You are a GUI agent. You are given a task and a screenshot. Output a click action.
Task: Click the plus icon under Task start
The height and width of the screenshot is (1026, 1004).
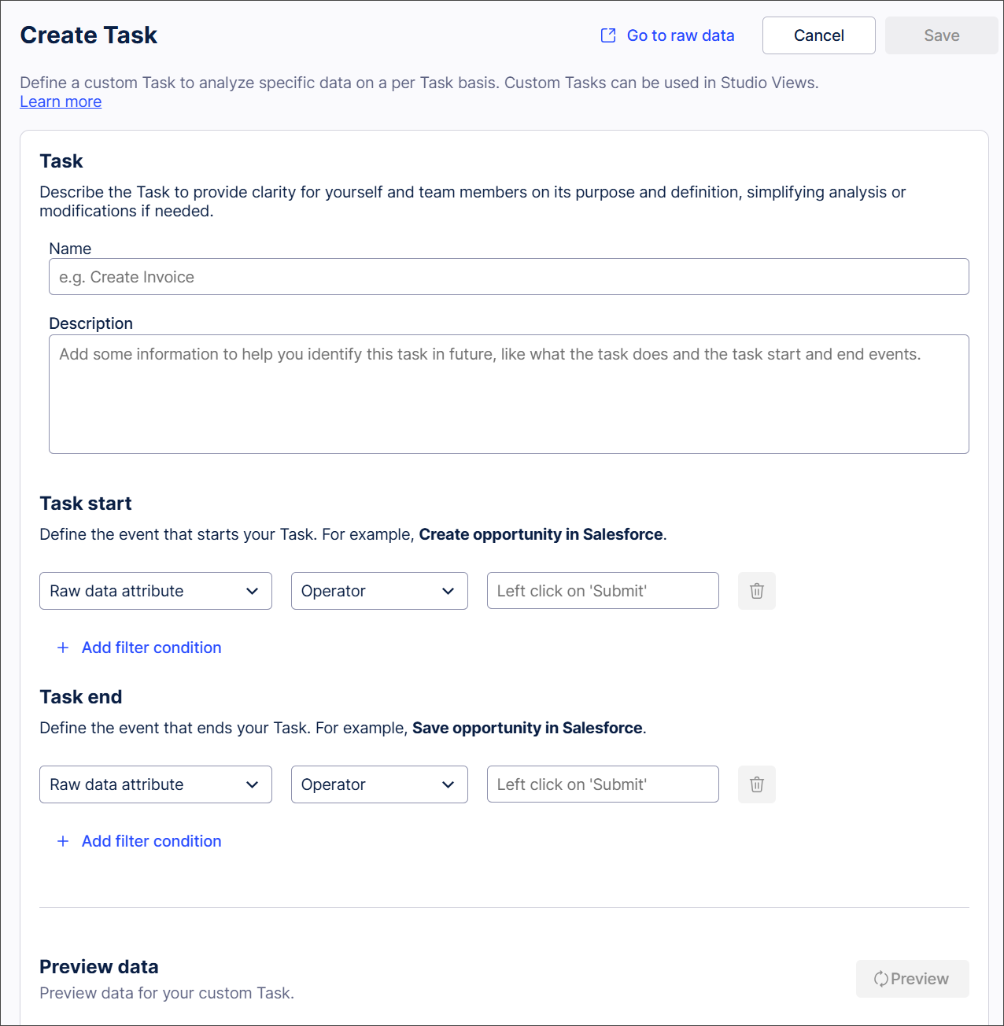(63, 648)
